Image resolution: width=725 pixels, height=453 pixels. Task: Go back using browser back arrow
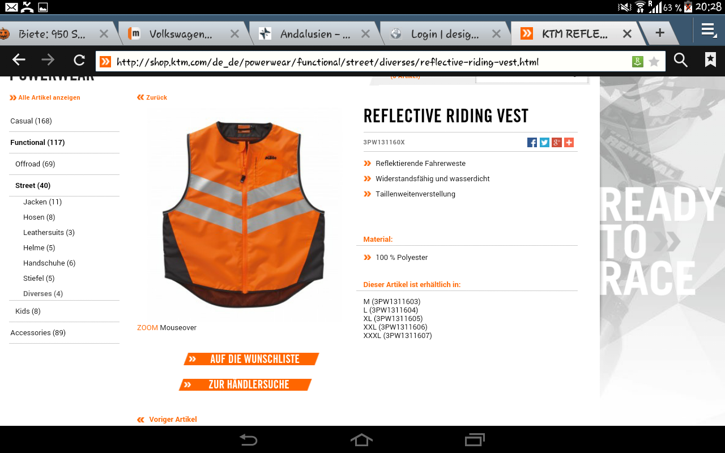[19, 61]
